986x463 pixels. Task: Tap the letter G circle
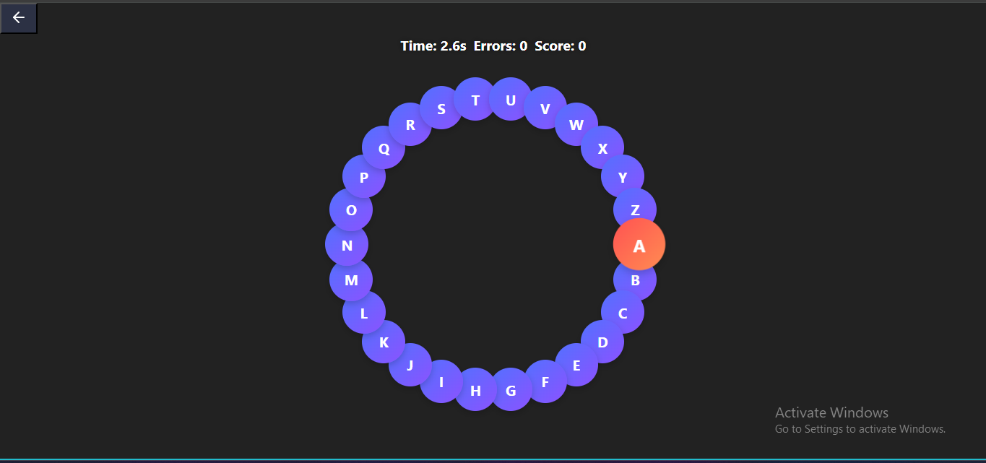click(x=511, y=390)
